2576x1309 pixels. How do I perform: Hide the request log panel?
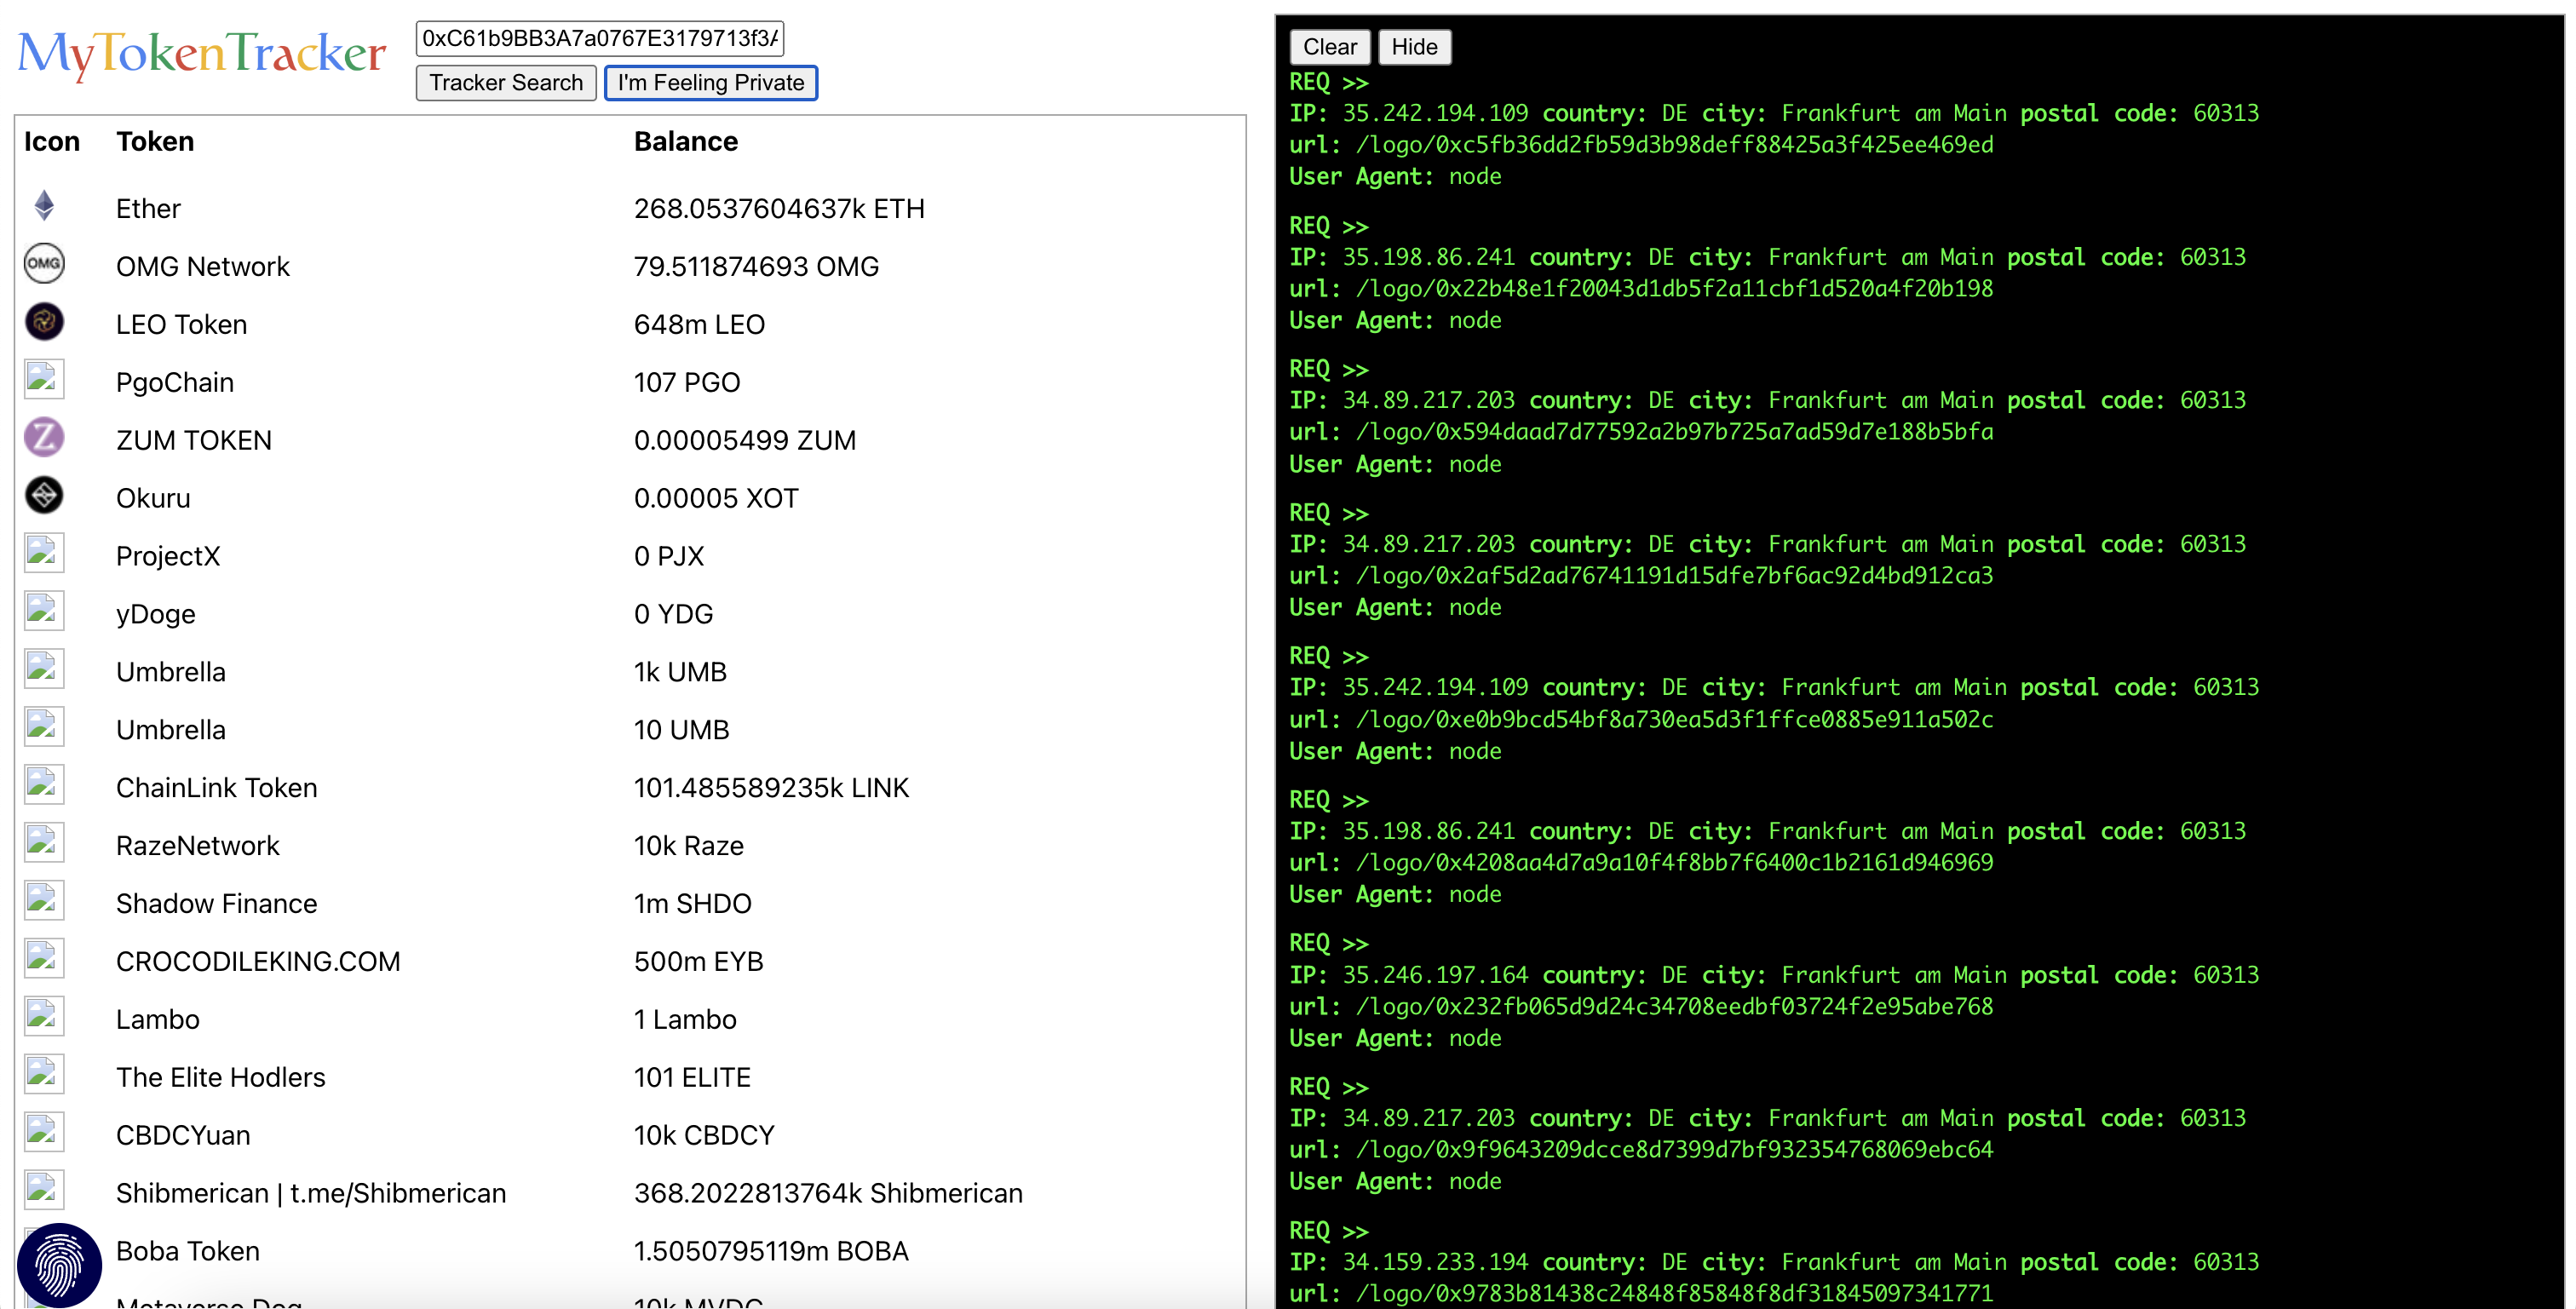1414,47
